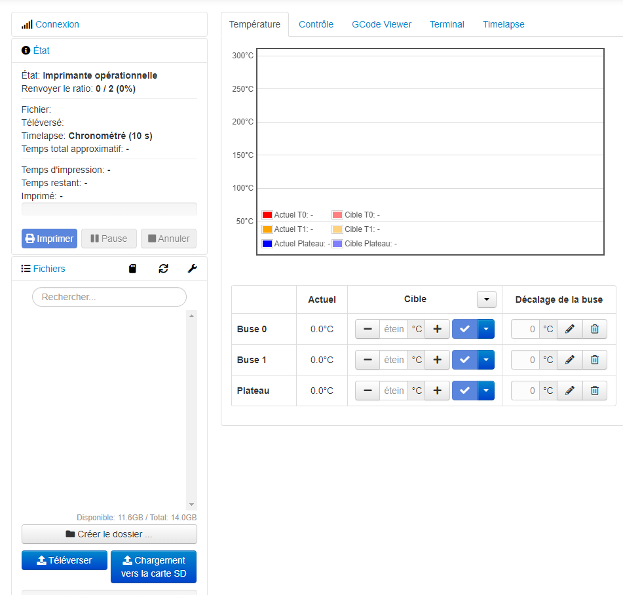Viewport: 623px width, 595px height.
Task: Focus the Rechercher search field
Action: click(109, 297)
